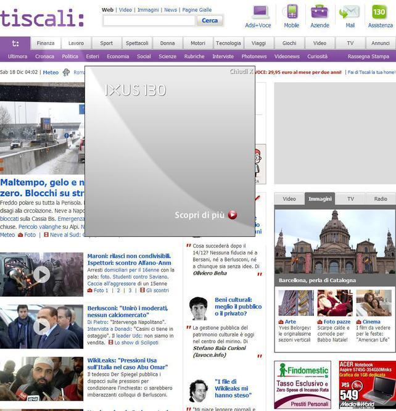Select the Immagini search option
The image size is (396, 411).
[148, 10]
